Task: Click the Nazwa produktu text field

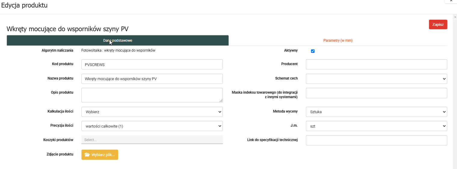Action: coord(152,79)
